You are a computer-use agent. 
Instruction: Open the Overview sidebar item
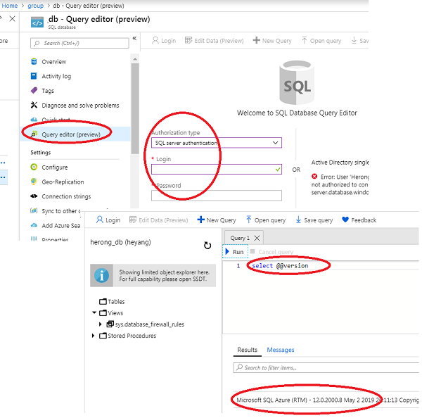(x=54, y=62)
